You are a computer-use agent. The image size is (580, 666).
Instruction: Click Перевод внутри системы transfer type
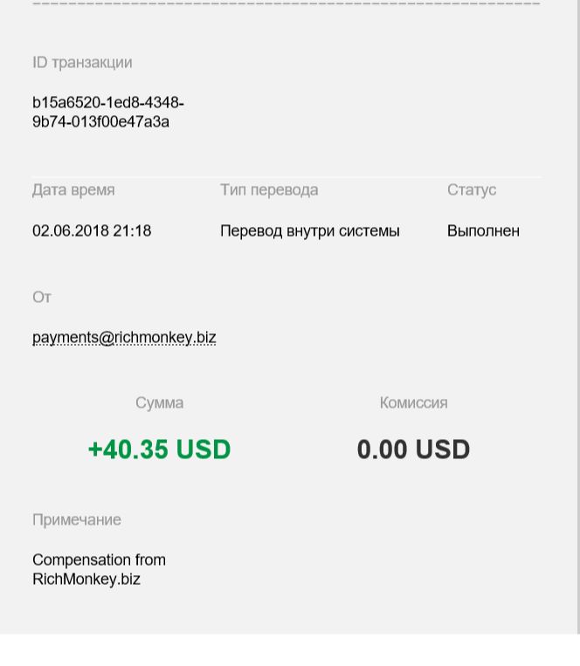310,231
